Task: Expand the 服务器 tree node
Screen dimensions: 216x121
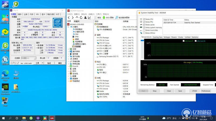Action: (68, 54)
